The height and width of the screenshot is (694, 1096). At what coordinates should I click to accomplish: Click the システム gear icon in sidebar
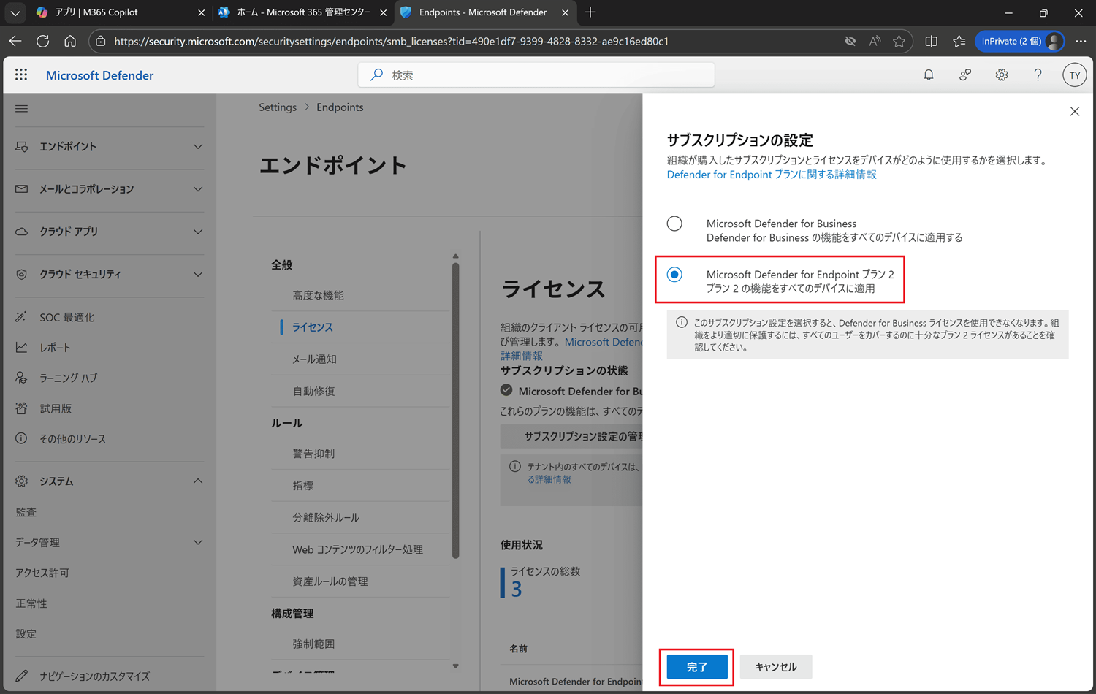[x=21, y=481]
